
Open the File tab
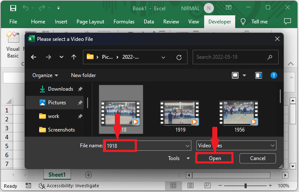click(13, 22)
